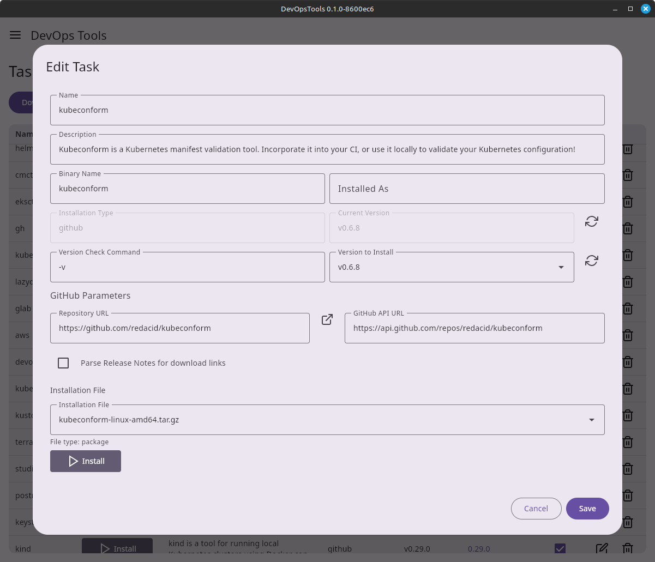The height and width of the screenshot is (562, 655).
Task: Select the Tasks page heading
Action: tap(19, 71)
